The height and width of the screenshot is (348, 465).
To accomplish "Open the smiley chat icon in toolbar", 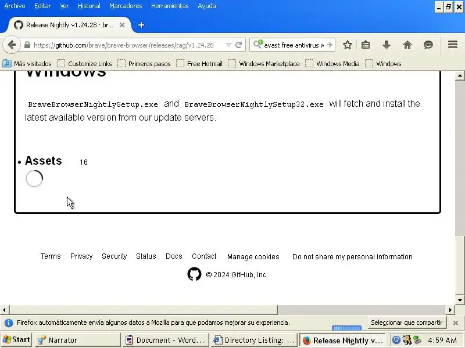I will 428,45.
